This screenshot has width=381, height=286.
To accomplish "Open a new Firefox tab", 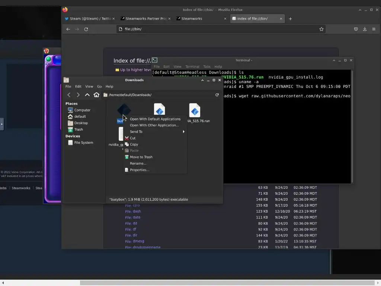I will (x=290, y=19).
